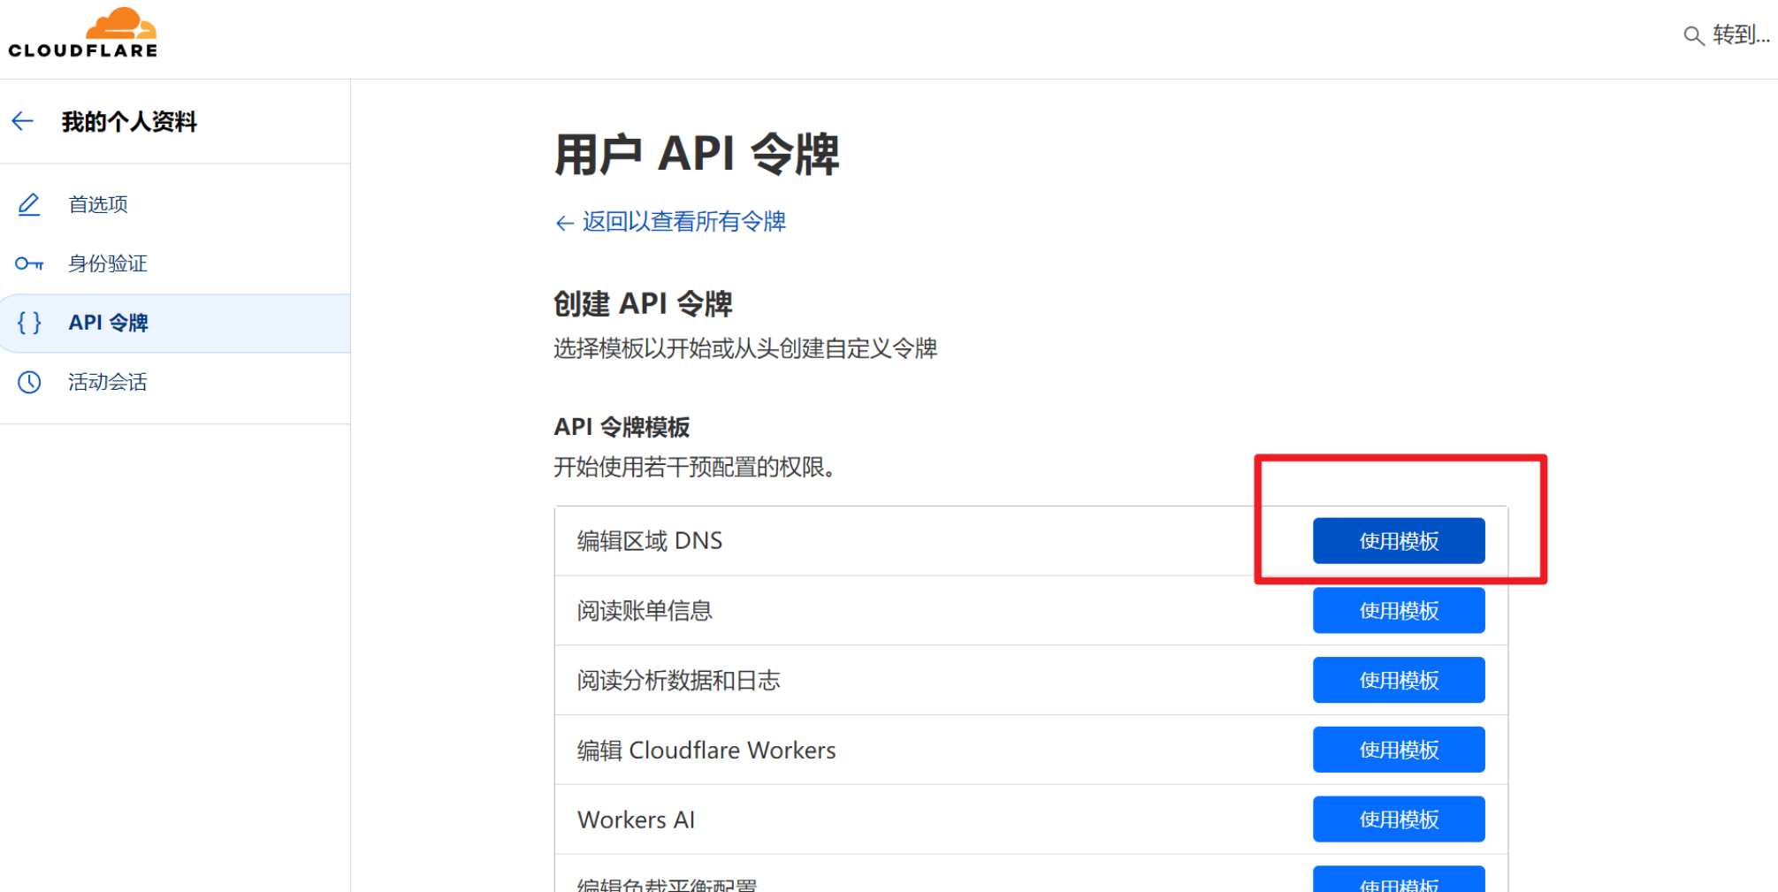Click the pencil icon for 首选项
The height and width of the screenshot is (892, 1778).
(29, 204)
